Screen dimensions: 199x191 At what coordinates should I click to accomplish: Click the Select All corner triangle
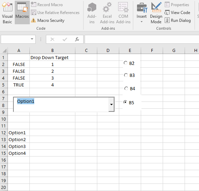tap(4, 51)
